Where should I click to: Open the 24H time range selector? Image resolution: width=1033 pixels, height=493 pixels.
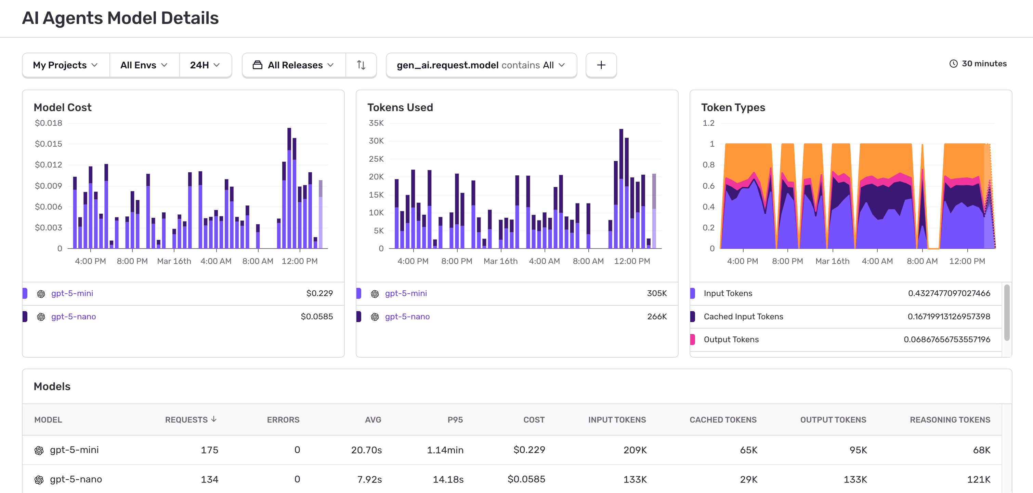point(205,65)
